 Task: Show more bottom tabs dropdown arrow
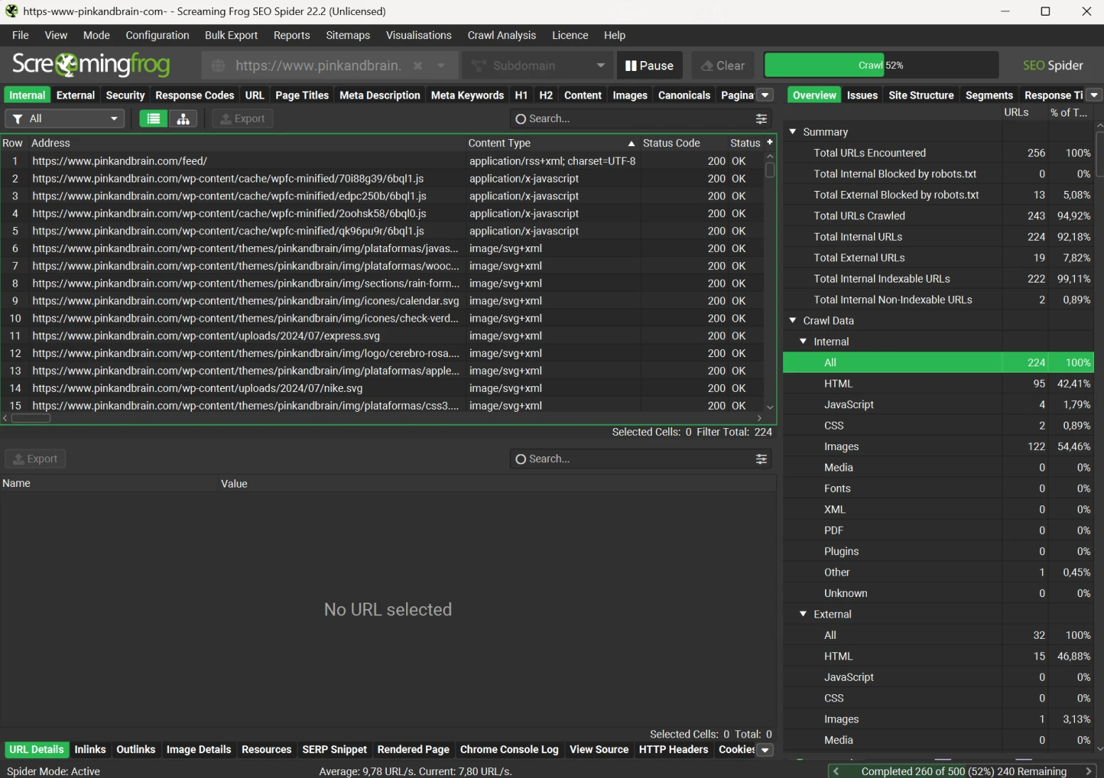pyautogui.click(x=765, y=750)
